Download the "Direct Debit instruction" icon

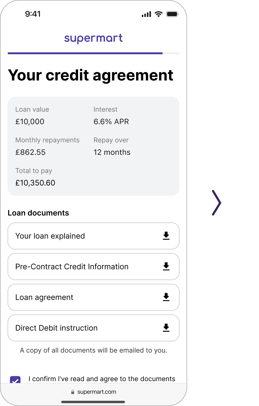pos(166,328)
